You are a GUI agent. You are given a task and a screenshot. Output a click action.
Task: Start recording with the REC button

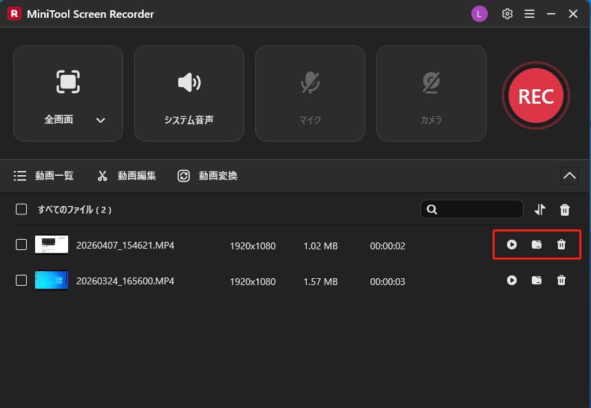[535, 96]
